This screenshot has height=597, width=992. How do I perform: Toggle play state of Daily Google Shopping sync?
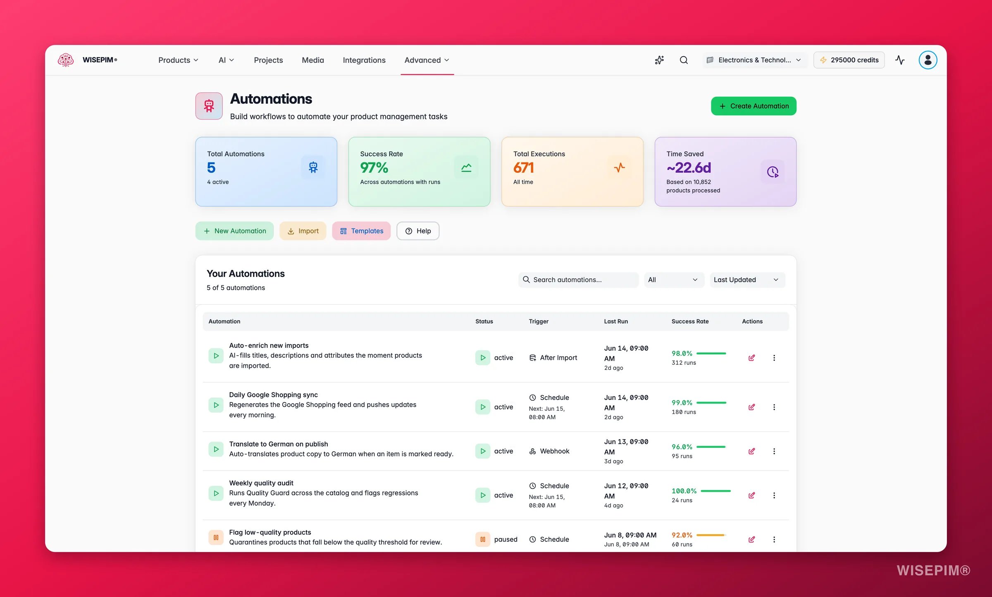pos(216,405)
